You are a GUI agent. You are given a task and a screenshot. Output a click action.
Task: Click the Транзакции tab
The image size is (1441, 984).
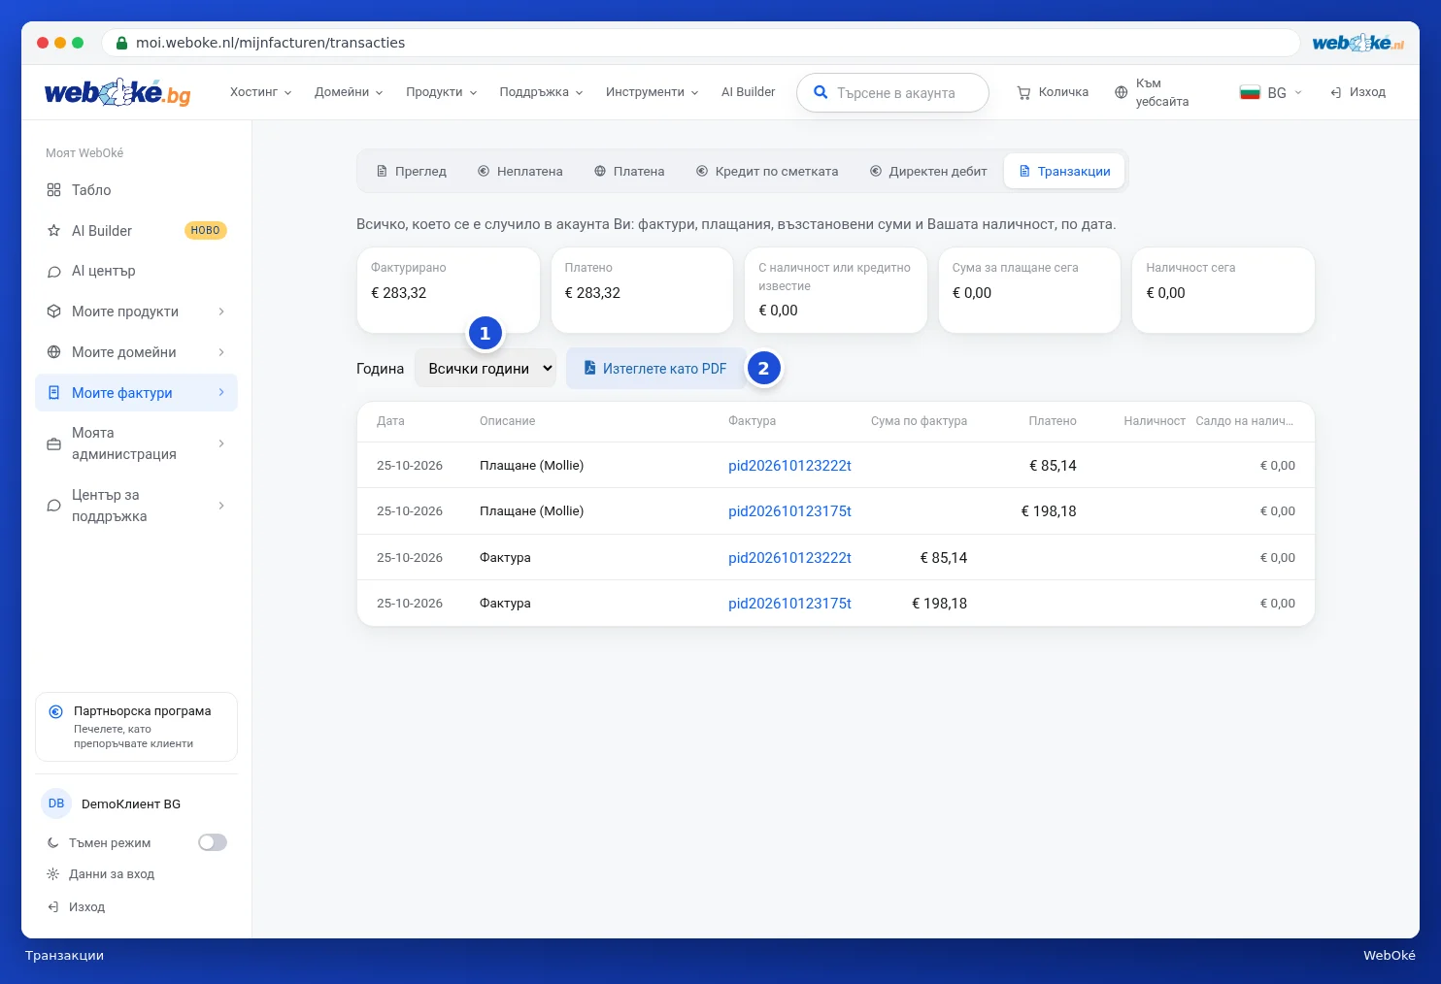(x=1064, y=172)
